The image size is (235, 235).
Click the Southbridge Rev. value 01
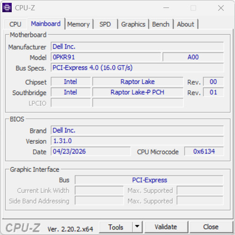tap(213, 92)
